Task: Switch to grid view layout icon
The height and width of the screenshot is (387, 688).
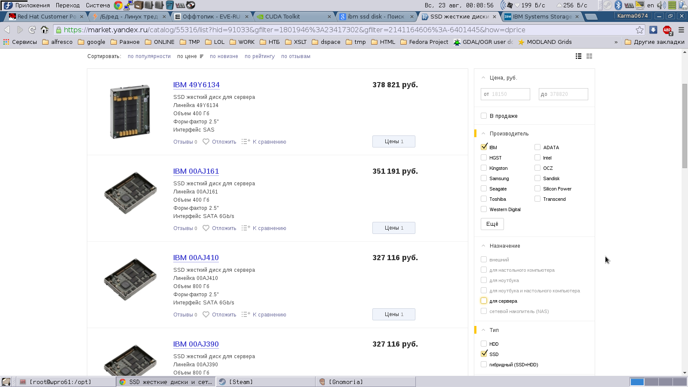Action: [590, 56]
